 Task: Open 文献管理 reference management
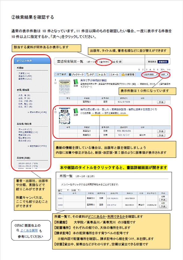[128, 74]
